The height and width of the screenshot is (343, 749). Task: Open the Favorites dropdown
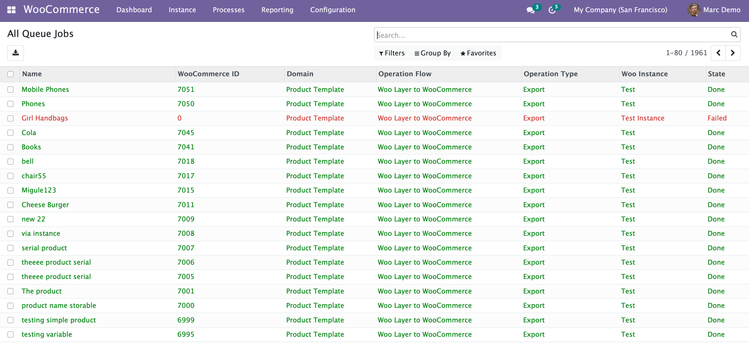[x=478, y=53]
